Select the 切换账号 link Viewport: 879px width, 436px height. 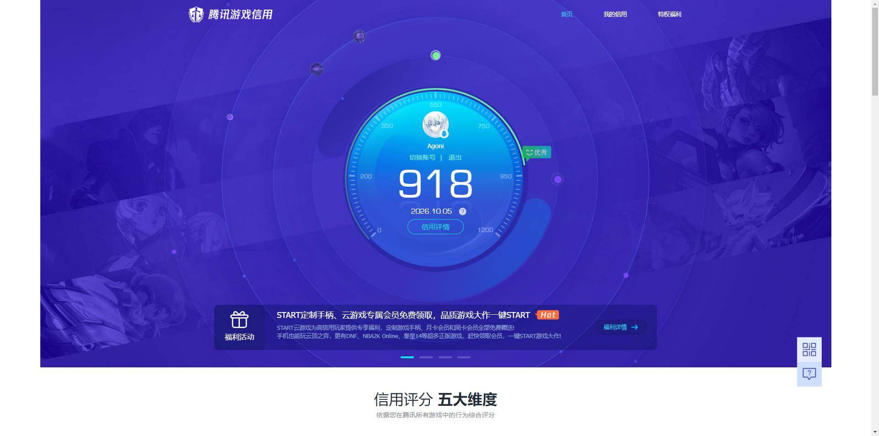click(422, 157)
